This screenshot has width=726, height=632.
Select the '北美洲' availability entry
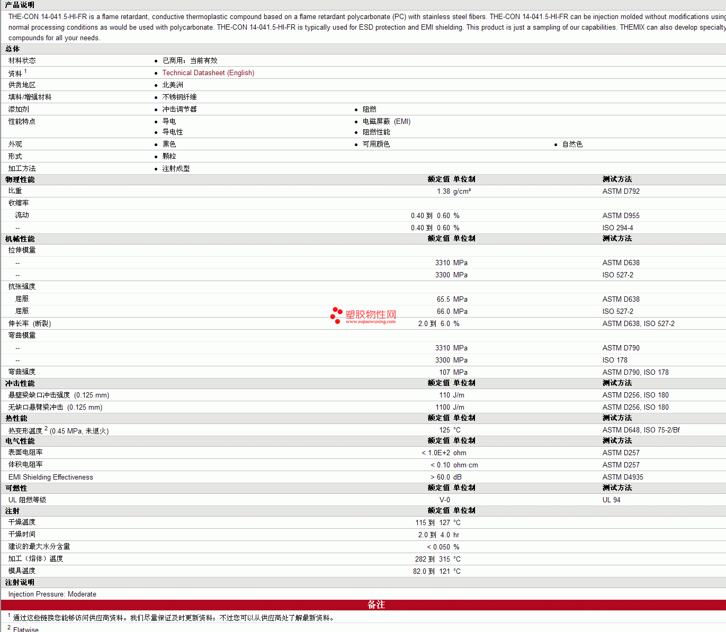tap(173, 85)
